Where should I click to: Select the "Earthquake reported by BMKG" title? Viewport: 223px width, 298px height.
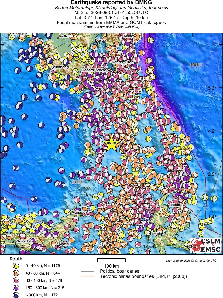click(x=112, y=2)
